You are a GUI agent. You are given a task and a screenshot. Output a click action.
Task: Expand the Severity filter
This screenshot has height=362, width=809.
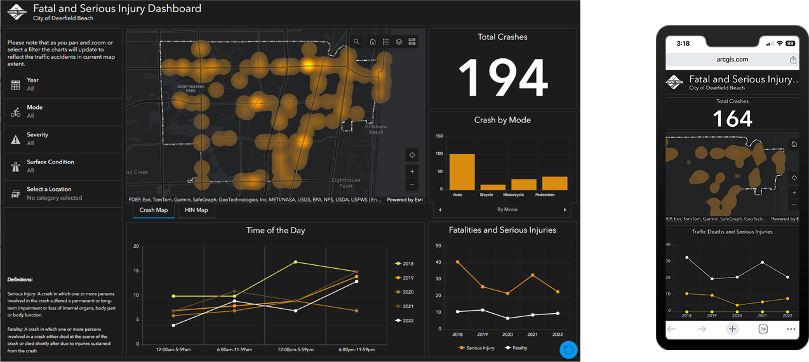pos(63,139)
